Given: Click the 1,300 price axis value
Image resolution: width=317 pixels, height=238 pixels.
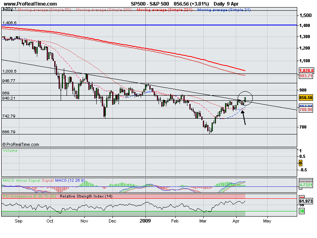Looking at the screenshot, I should [x=305, y=36].
